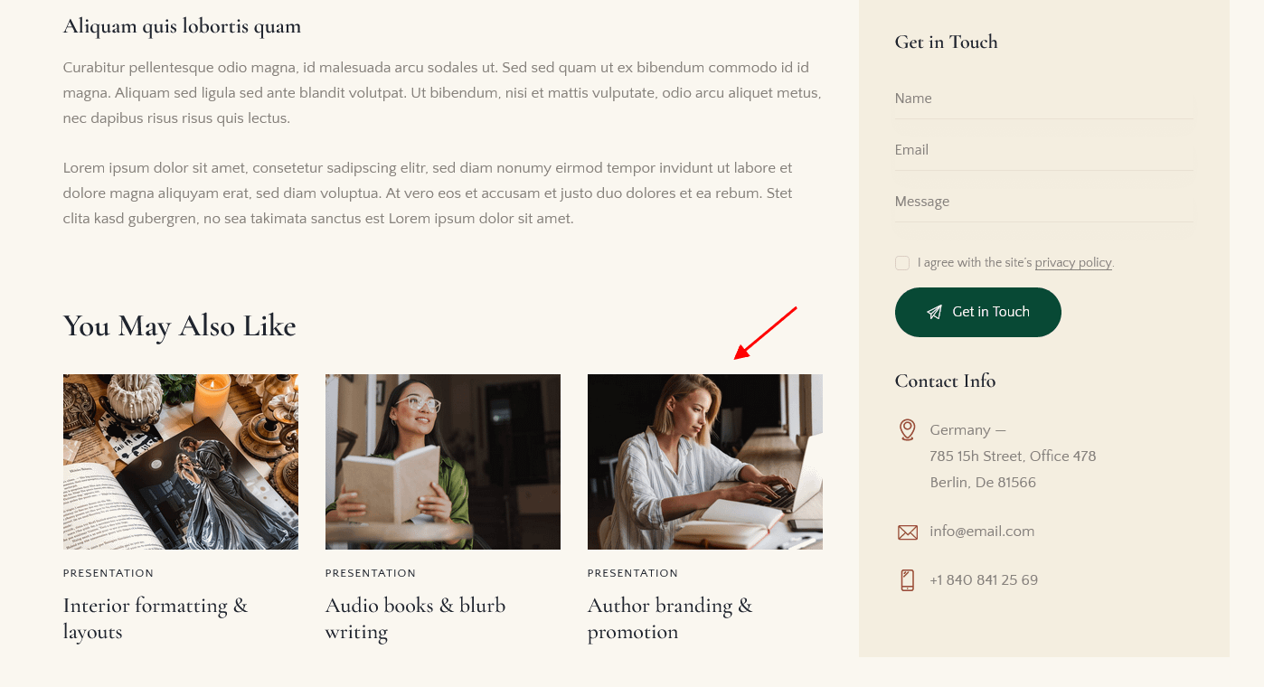Focus the Name input field
Screen dimensions: 1264x687
point(1044,99)
